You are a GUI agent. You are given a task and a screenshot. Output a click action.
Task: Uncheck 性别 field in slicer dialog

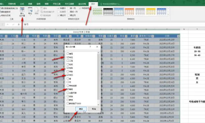point(68,68)
